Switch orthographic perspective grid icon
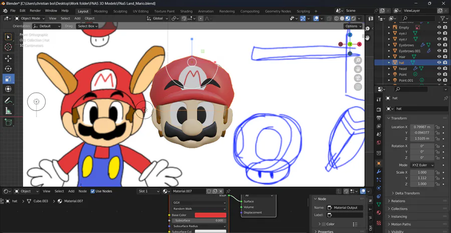 [358, 87]
